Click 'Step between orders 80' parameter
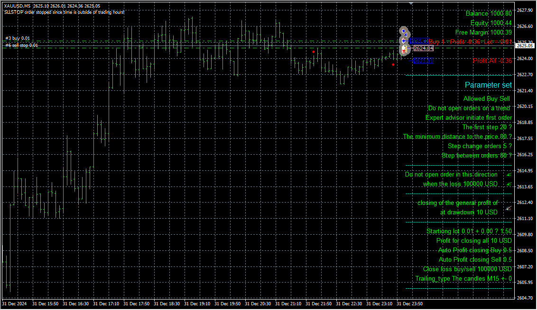The width and height of the screenshot is (537, 310). [x=476, y=156]
